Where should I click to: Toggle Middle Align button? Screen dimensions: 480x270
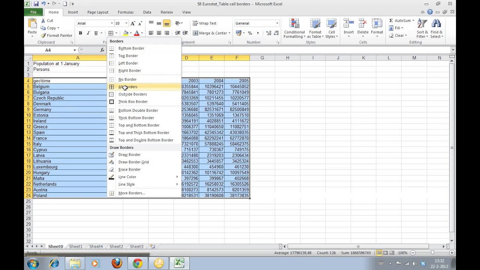click(159, 23)
